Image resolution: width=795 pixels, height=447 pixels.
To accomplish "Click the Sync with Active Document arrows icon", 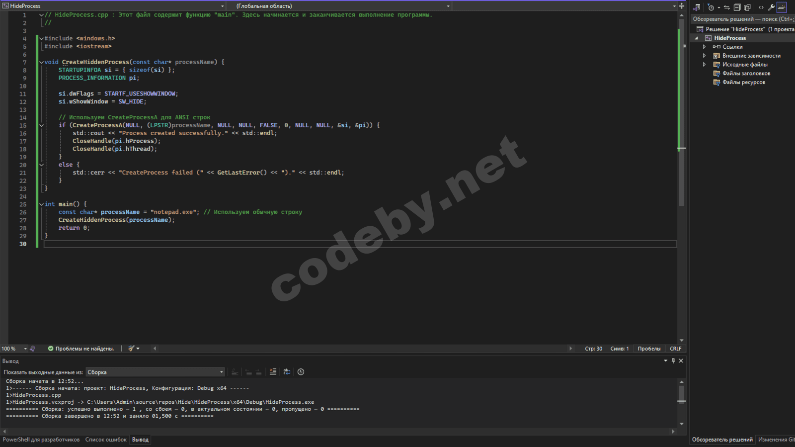I will point(727,7).
